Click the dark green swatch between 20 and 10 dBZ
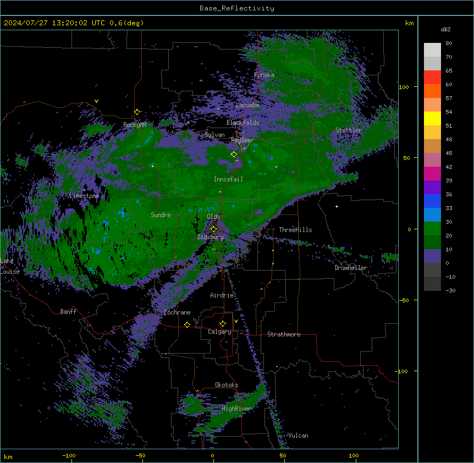The image size is (474, 463). [432, 242]
